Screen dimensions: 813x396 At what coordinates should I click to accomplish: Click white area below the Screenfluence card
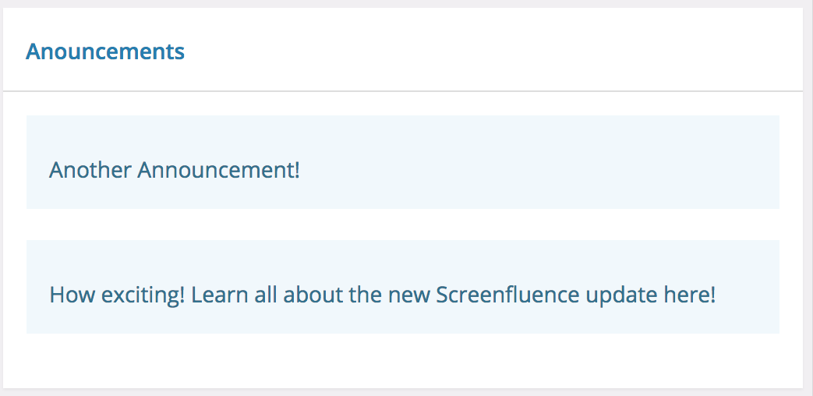[x=403, y=360]
